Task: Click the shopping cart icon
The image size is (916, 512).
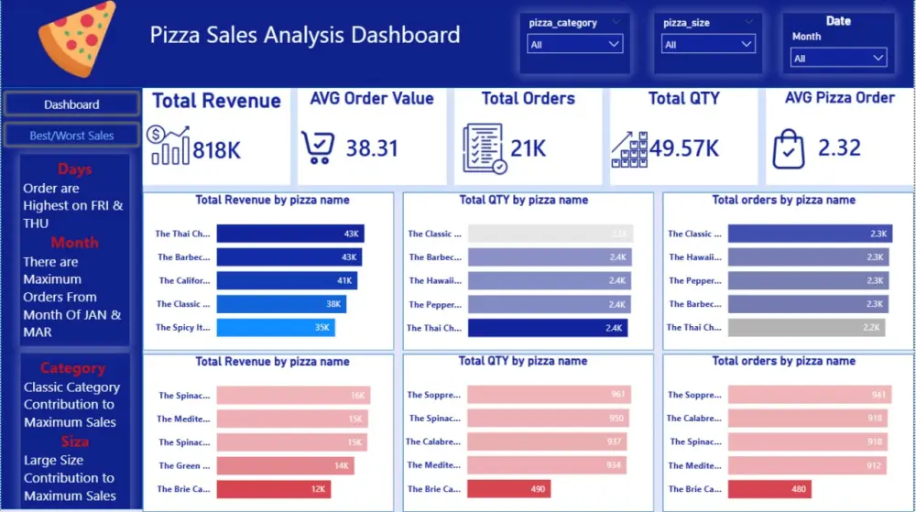Action: pos(318,147)
